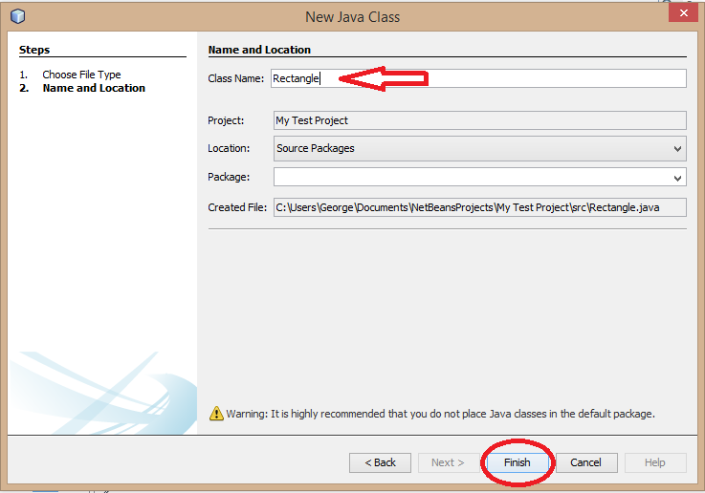Open the Location dropdown showing Source Packages

(479, 148)
